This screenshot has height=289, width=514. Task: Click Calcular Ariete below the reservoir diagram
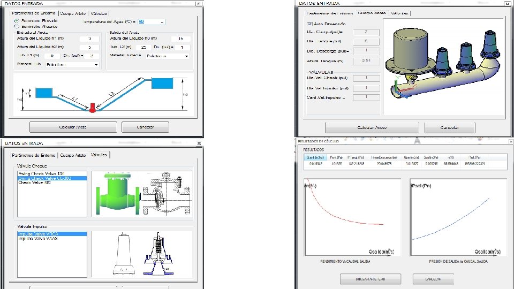[x=73, y=127]
